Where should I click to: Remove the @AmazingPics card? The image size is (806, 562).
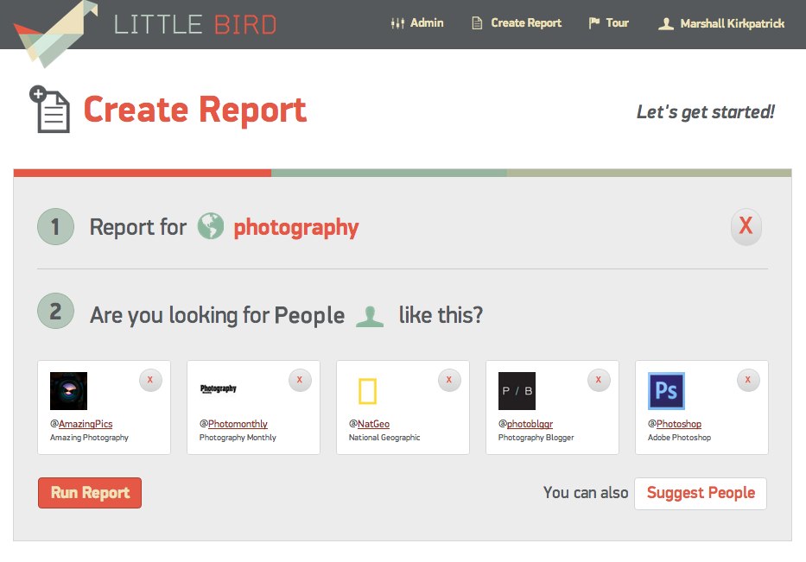pos(150,380)
